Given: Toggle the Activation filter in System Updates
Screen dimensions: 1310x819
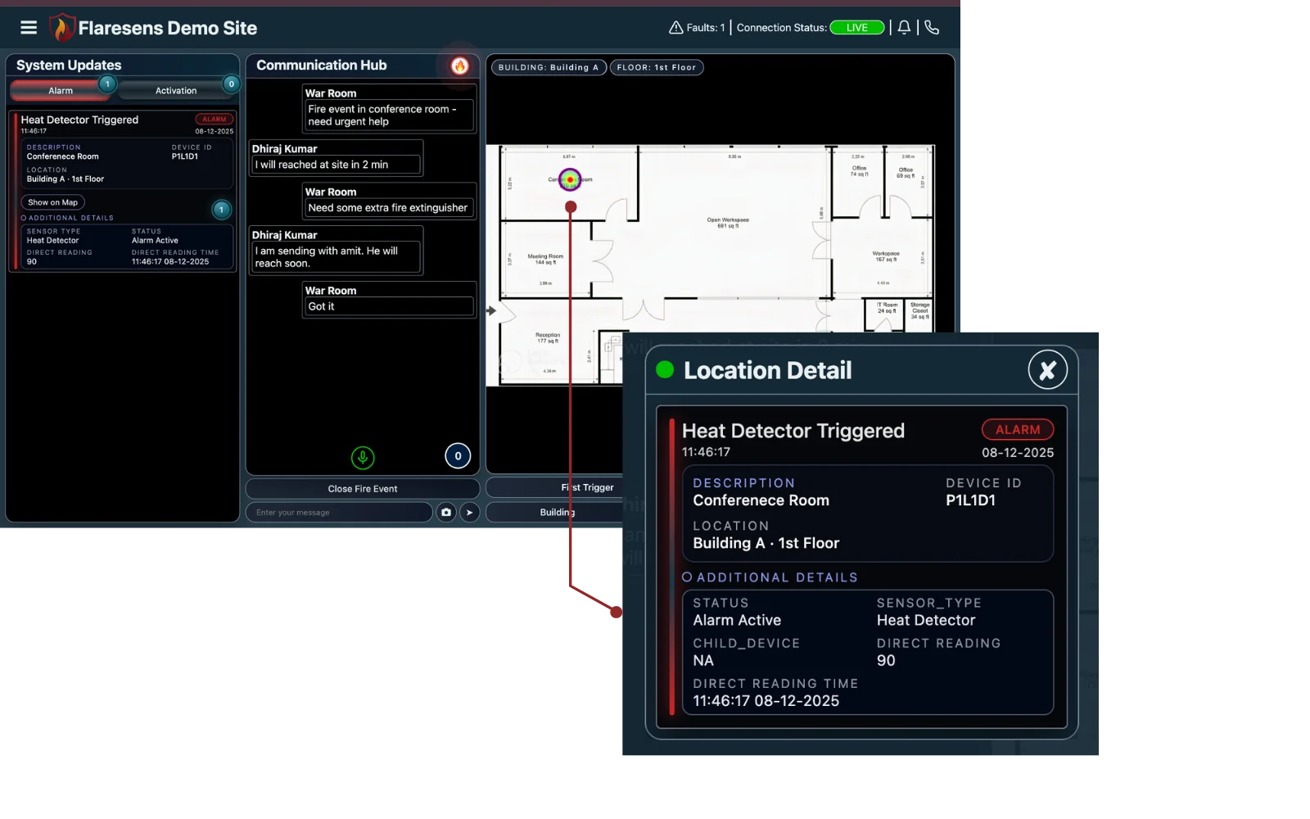Looking at the screenshot, I should (x=177, y=89).
